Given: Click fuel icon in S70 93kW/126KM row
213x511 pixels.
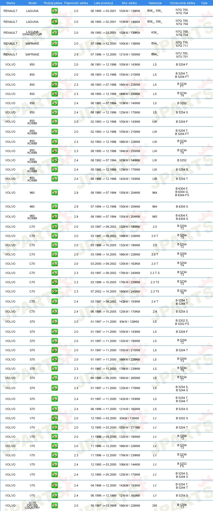Looking at the screenshot, I should pos(54,322).
